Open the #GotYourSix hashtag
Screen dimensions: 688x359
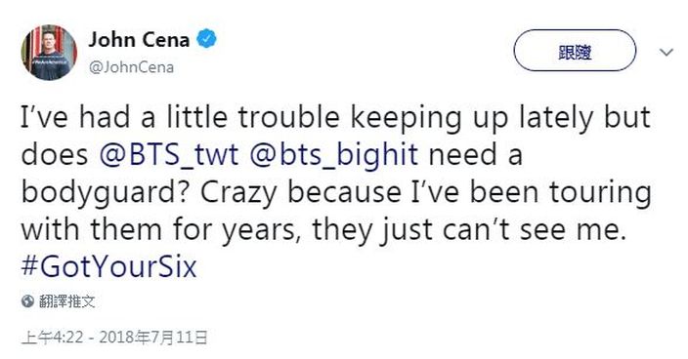coord(108,266)
